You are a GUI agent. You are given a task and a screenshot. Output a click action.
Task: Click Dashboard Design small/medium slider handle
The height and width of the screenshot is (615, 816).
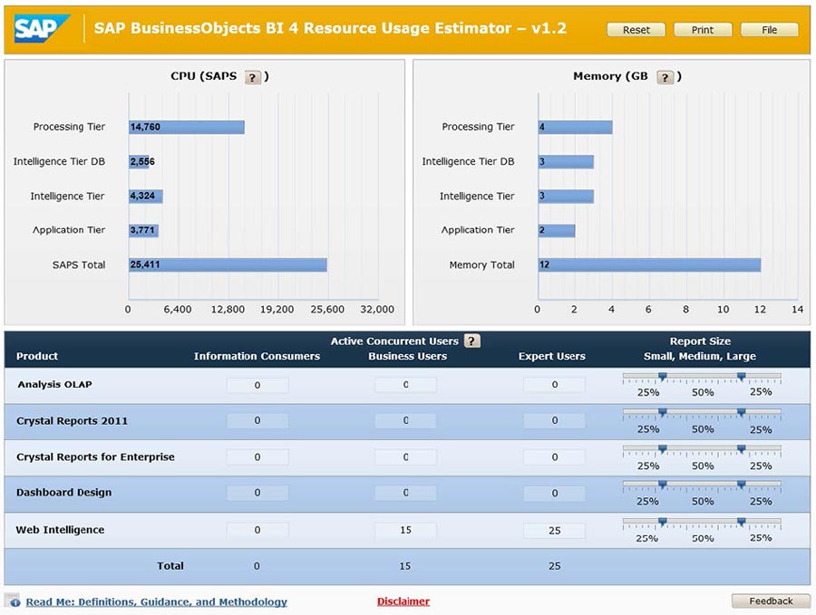point(663,485)
